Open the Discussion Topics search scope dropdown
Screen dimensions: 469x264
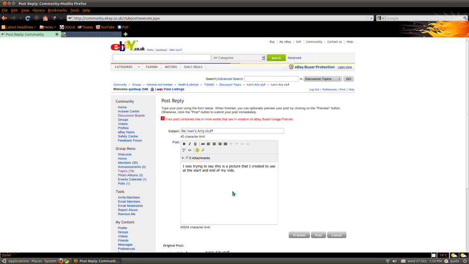click(322, 79)
